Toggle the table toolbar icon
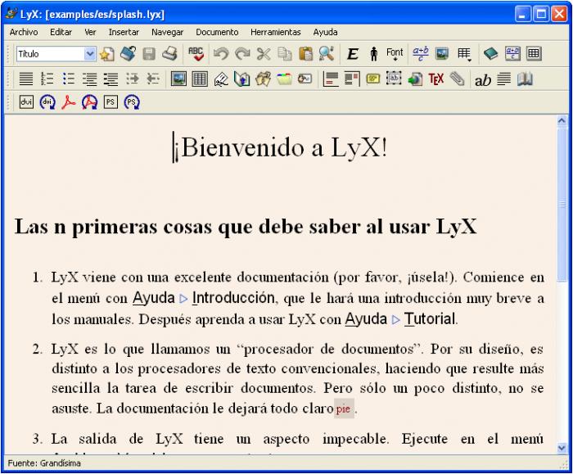 point(534,54)
